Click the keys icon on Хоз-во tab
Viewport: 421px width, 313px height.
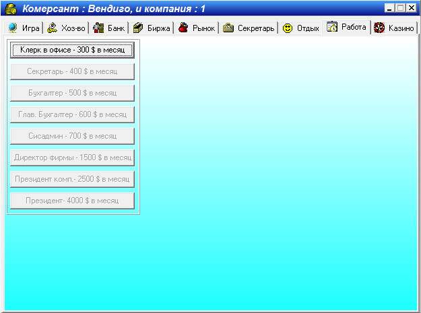pyautogui.click(x=52, y=28)
